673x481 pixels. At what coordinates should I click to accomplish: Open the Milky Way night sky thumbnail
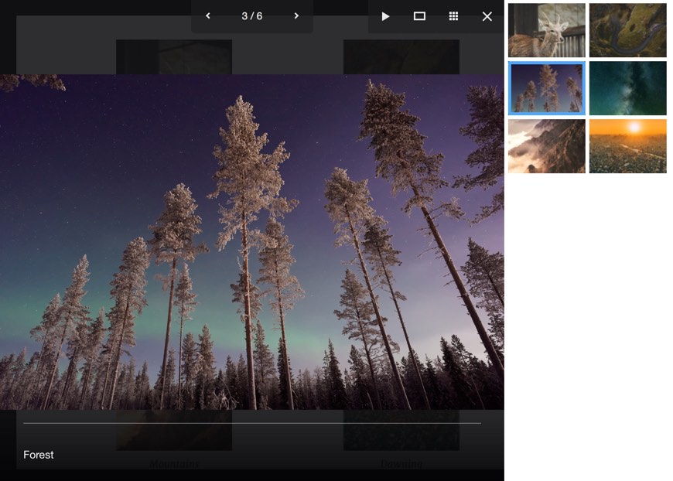coord(627,88)
